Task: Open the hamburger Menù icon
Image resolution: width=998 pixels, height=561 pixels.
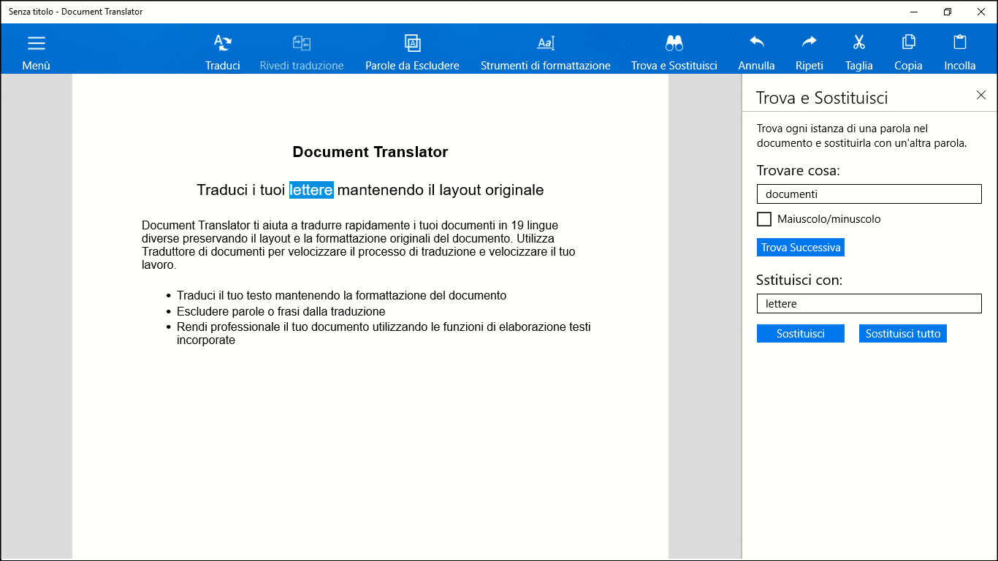Action: tap(36, 44)
